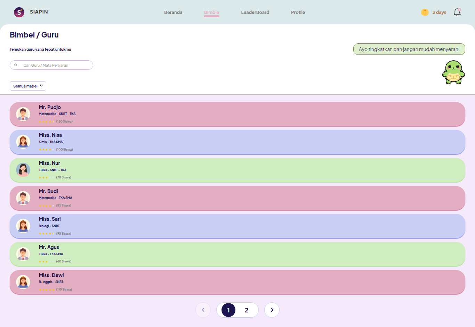Select page 2 in pagination

(247, 310)
